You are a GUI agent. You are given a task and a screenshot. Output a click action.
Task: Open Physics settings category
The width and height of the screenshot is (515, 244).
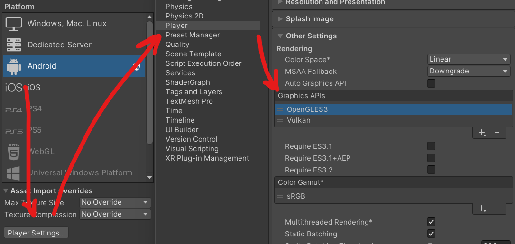[179, 7]
